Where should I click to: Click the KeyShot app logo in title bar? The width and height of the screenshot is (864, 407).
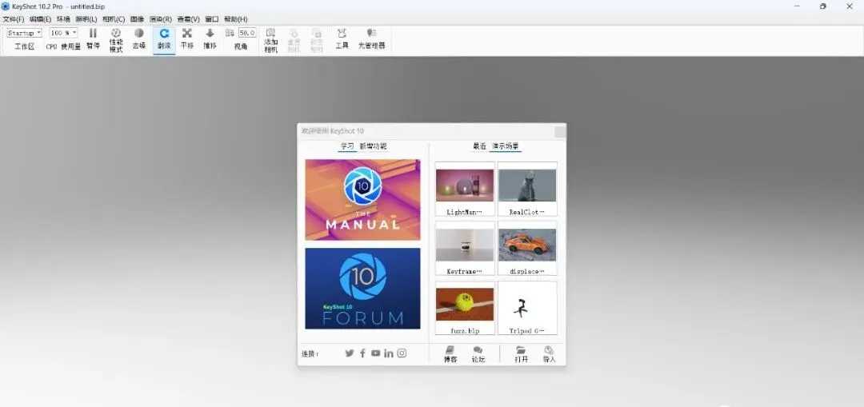[x=6, y=6]
